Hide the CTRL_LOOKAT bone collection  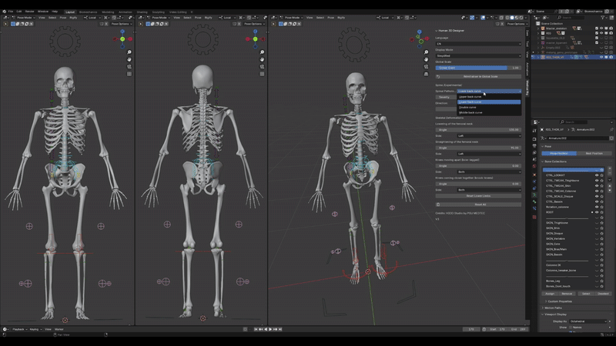tap(596, 175)
